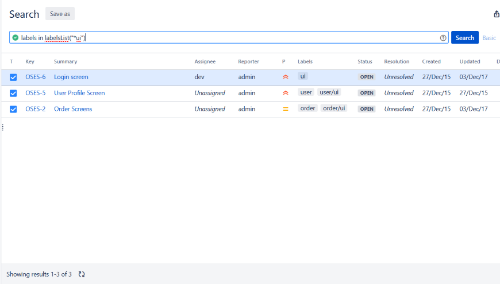Click the medium priority icon for OSES-2
The height and width of the screenshot is (284, 500).
click(x=285, y=109)
